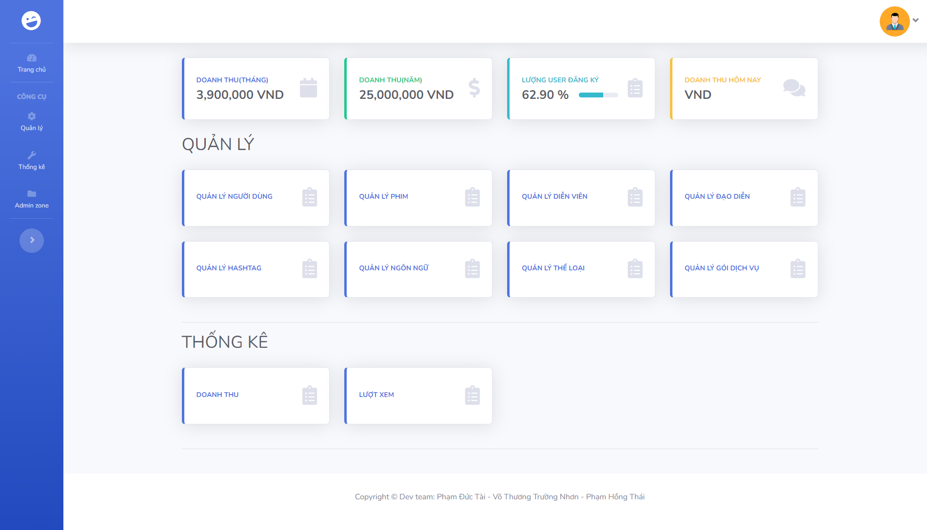Open the Quản lý người dùng link
This screenshot has width=927, height=530.
pos(235,196)
